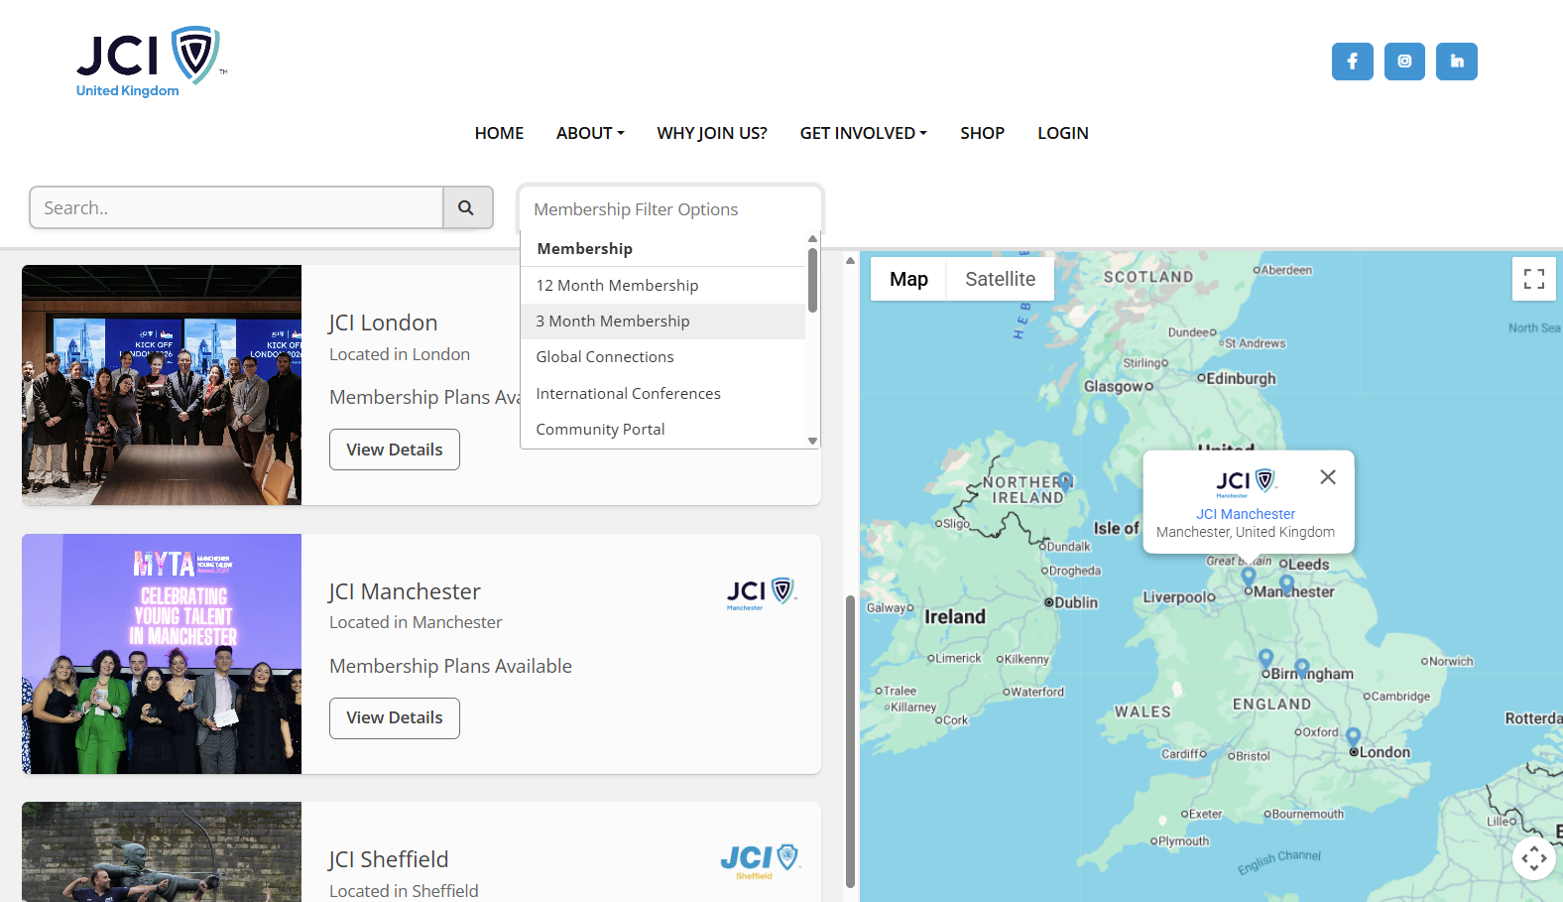Viewport: 1563px width, 902px height.
Task: Open JCI Manchester link in map popup
Action: click(1246, 514)
